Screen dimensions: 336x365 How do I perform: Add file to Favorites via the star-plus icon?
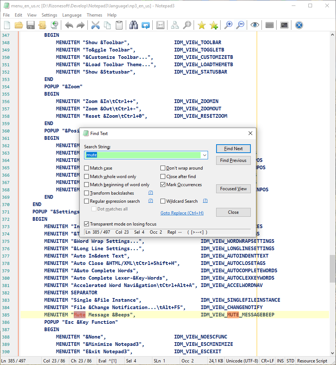point(214,25)
